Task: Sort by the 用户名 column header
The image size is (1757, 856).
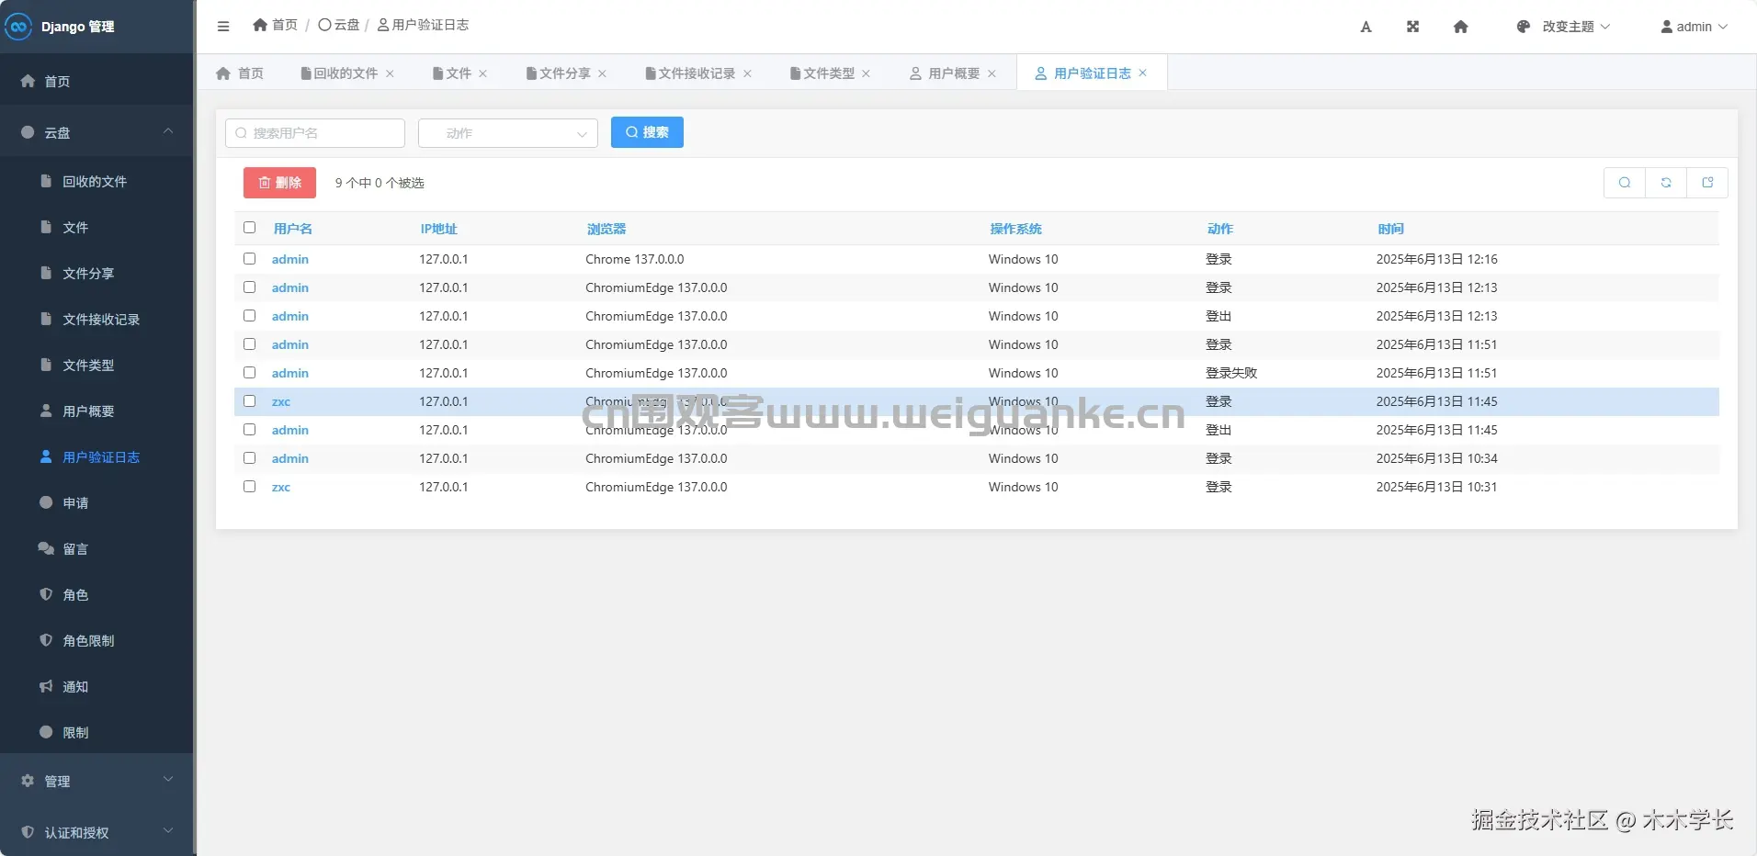Action: point(293,229)
